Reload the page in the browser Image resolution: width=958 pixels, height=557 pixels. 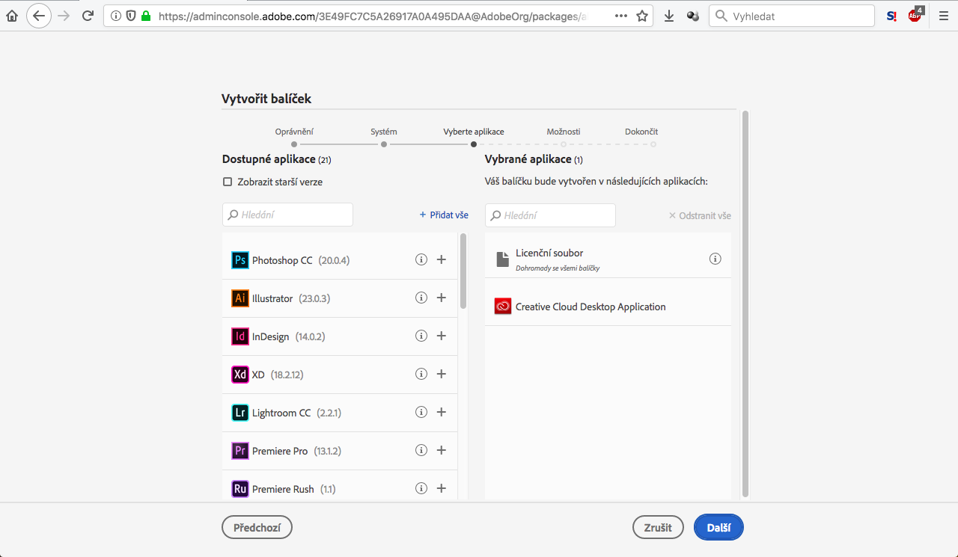(x=88, y=16)
